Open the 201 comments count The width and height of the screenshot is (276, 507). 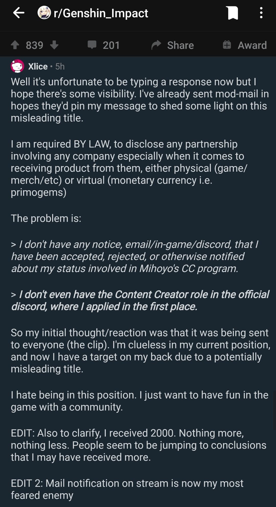tap(111, 45)
